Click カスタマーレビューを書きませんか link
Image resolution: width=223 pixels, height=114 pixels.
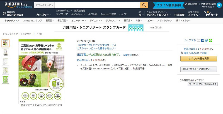click(x=96, y=48)
